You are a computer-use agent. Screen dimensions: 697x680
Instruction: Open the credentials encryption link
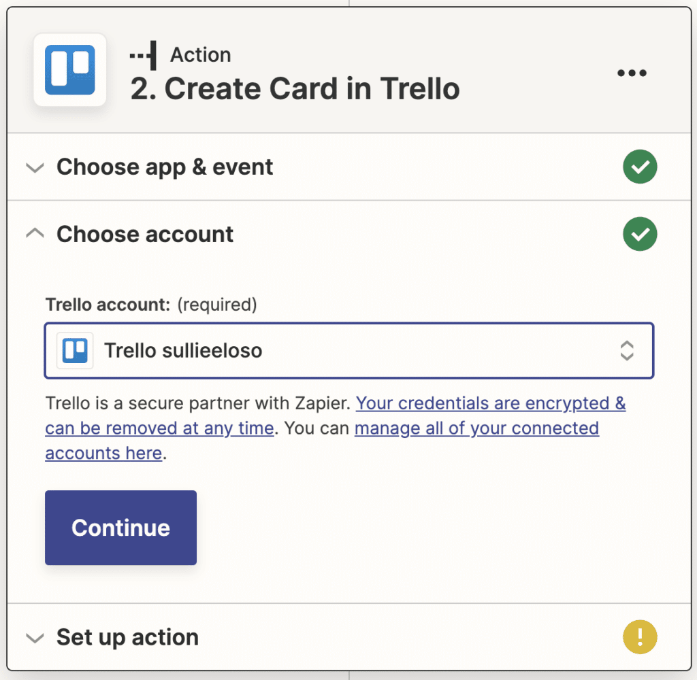490,403
